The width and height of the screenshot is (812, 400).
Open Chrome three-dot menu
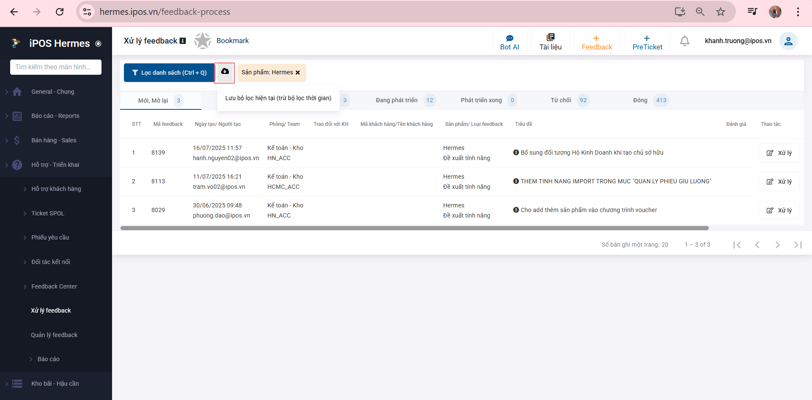tap(798, 12)
